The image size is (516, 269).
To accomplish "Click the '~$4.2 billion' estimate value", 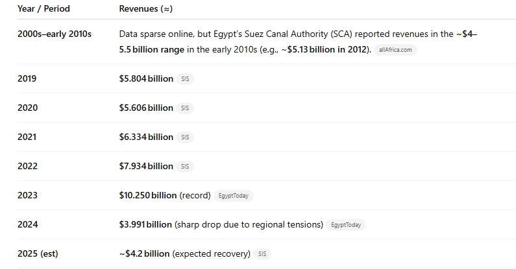I will (145, 254).
